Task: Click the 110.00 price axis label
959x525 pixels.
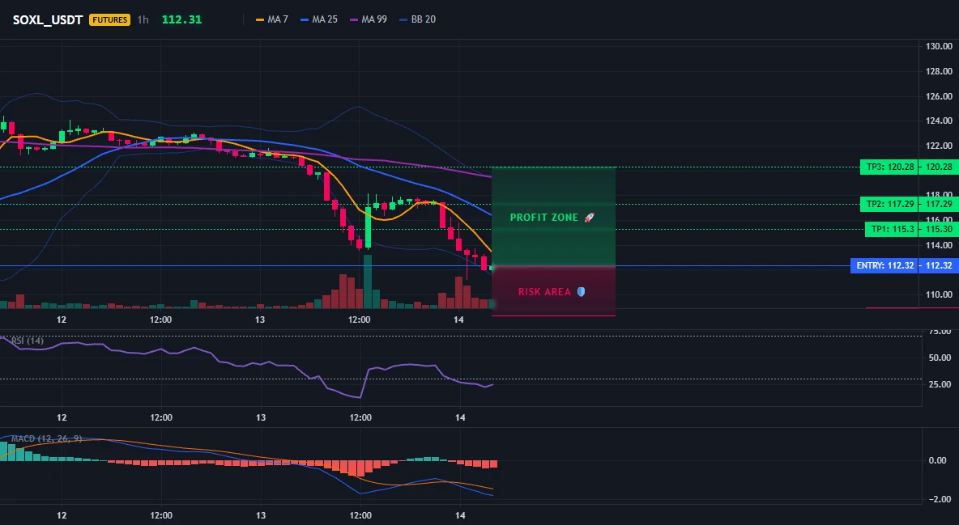Action: [939, 294]
